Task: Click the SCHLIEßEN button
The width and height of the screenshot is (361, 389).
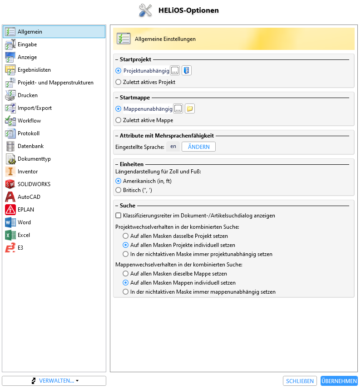Action: [300, 381]
